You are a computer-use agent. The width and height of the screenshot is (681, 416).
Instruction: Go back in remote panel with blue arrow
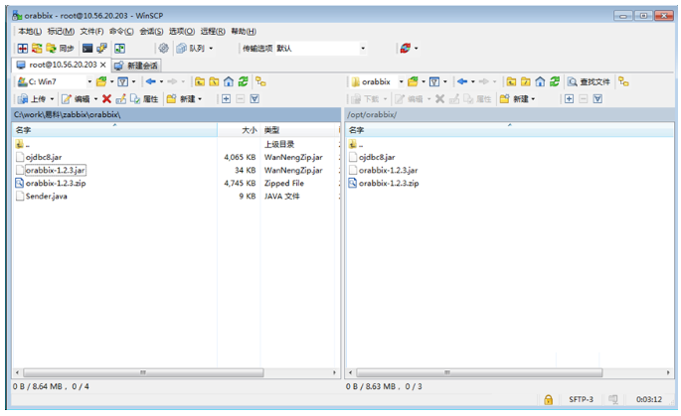click(462, 81)
